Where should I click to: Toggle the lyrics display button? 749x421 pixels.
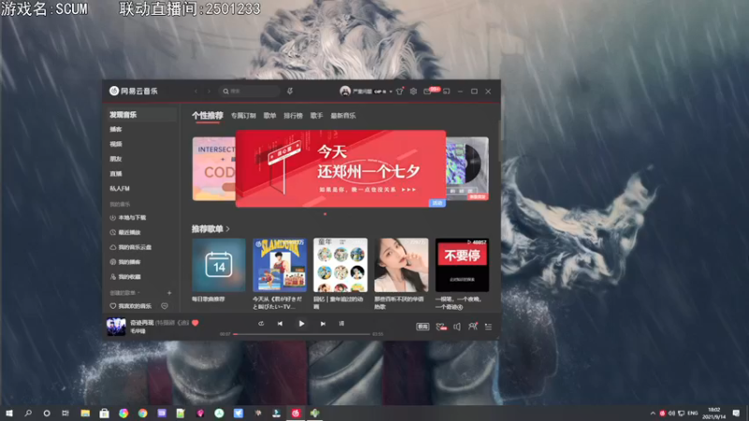(342, 324)
